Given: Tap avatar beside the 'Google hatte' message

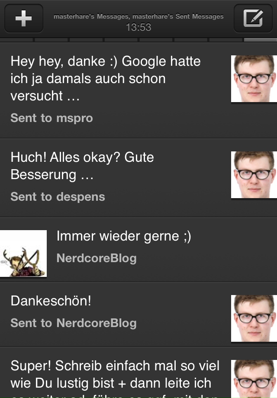Looking at the screenshot, I should pyautogui.click(x=254, y=79).
